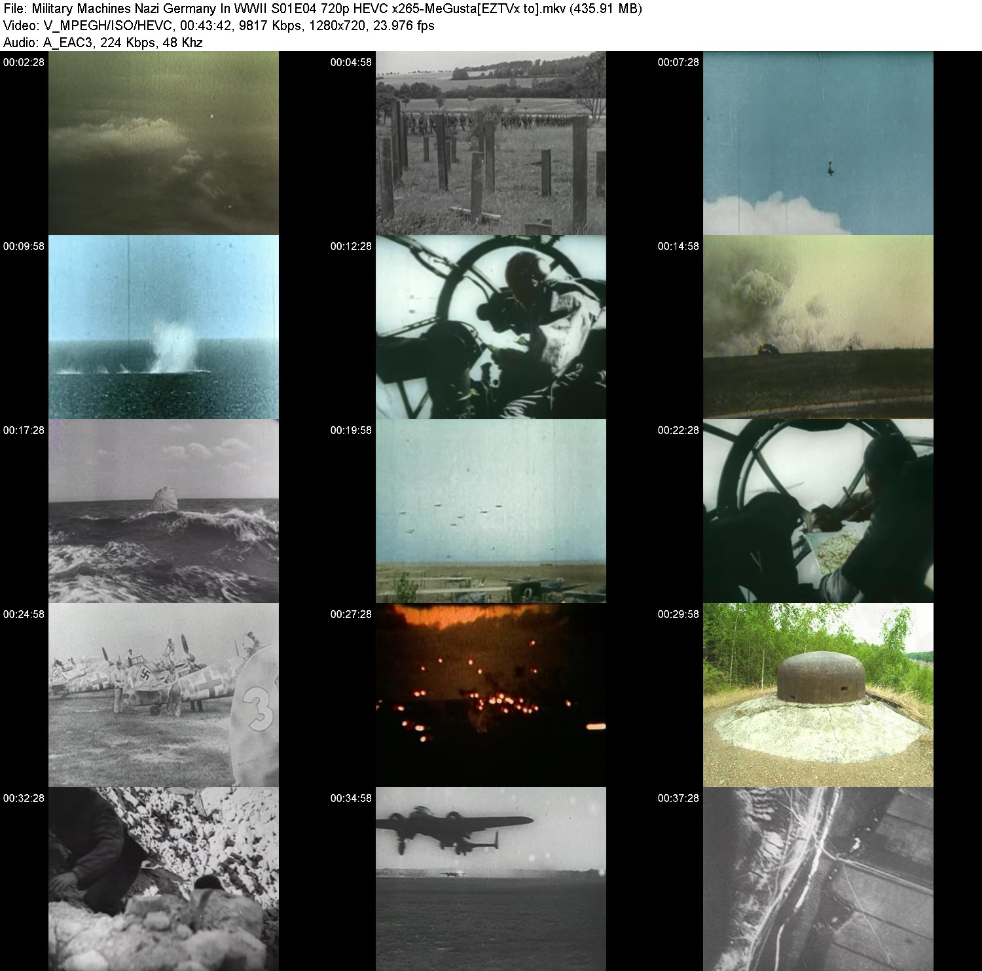Click the Video codec info line
Screen dimensions: 982x971
219,26
